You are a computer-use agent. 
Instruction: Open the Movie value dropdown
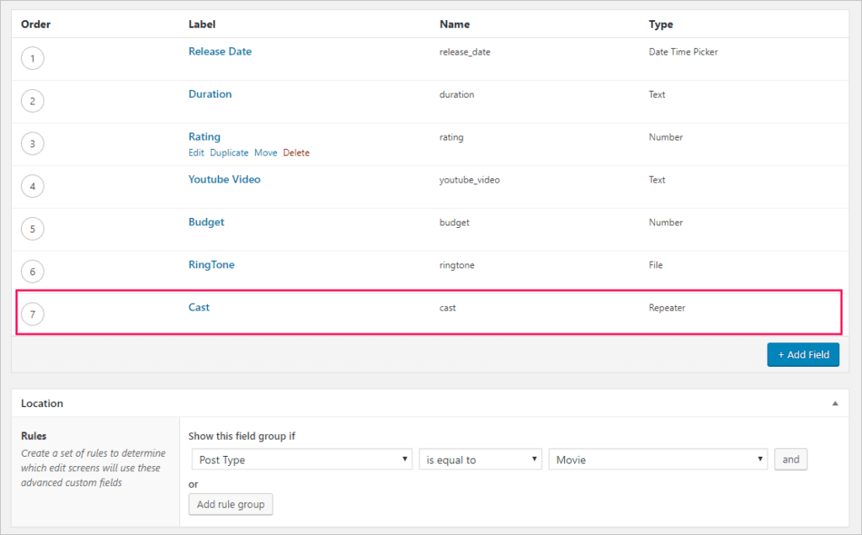pyautogui.click(x=657, y=458)
